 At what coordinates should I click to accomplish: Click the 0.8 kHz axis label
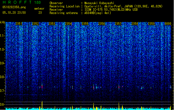pos(2,77)
